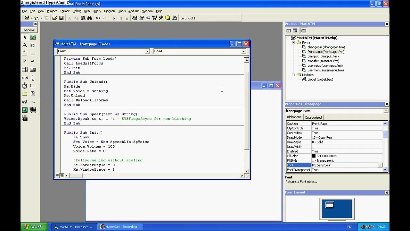
Task: Collapse the Modules folder node
Action: click(x=293, y=75)
